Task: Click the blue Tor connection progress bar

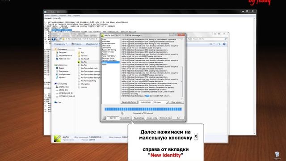Action: point(143,109)
